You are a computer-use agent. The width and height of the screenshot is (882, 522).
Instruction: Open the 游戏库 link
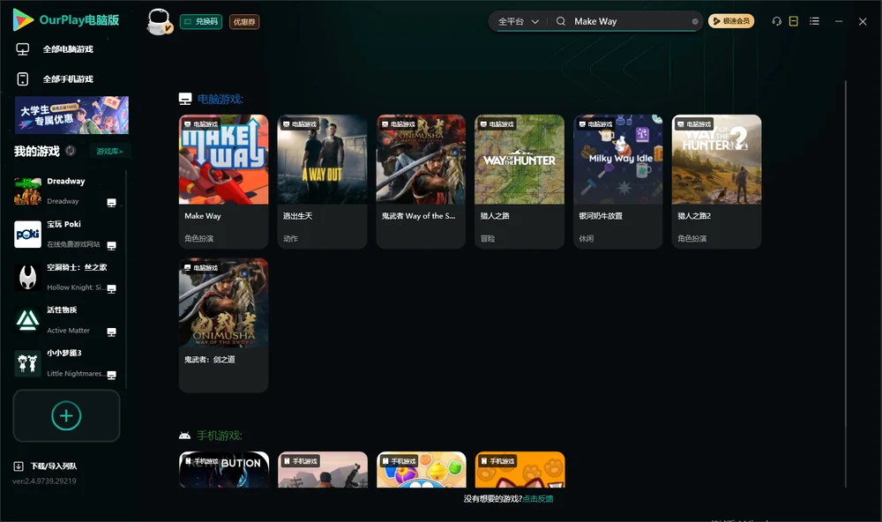109,152
